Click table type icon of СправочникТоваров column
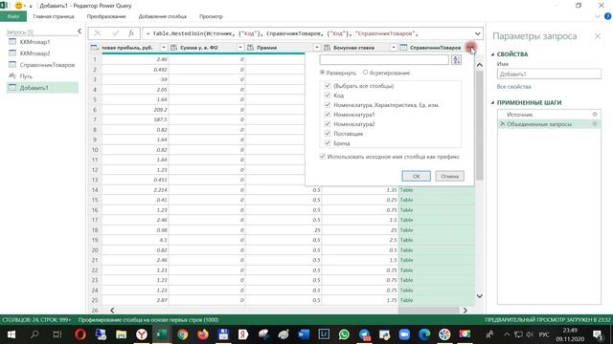Viewport: 613px width, 344px height. tap(403, 48)
